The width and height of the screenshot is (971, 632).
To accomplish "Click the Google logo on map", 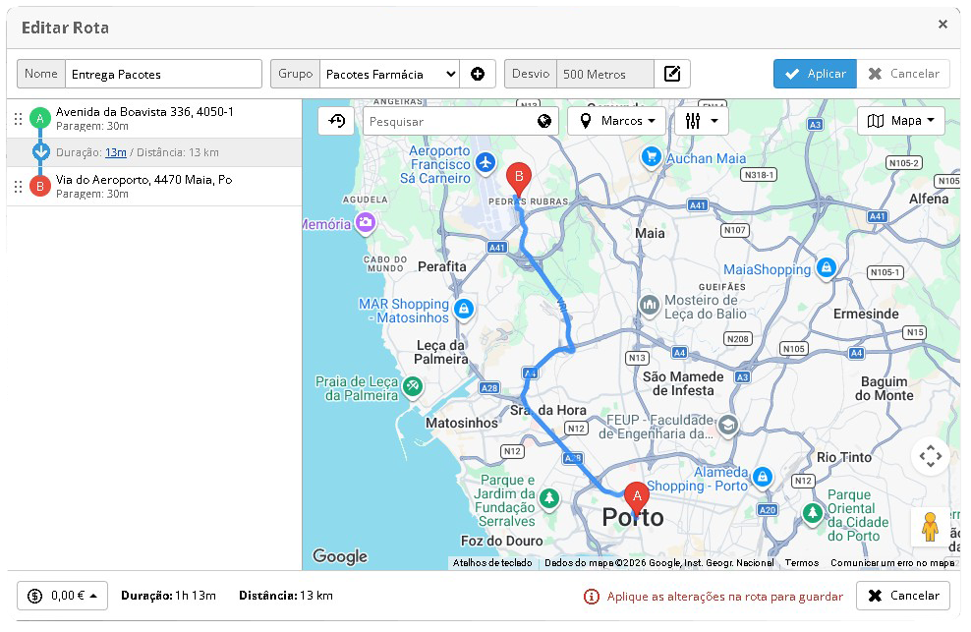I will click(x=340, y=555).
